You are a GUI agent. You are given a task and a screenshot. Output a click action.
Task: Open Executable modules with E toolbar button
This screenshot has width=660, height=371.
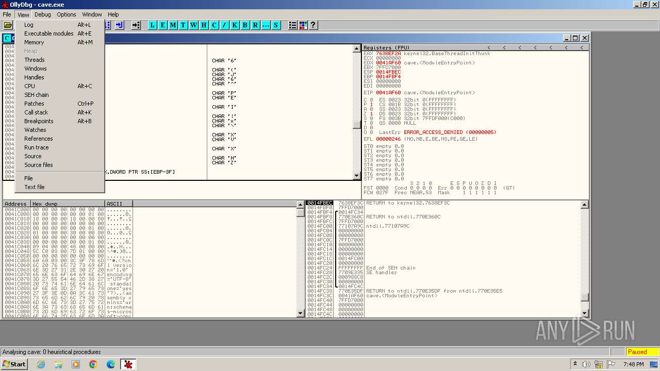pos(163,25)
